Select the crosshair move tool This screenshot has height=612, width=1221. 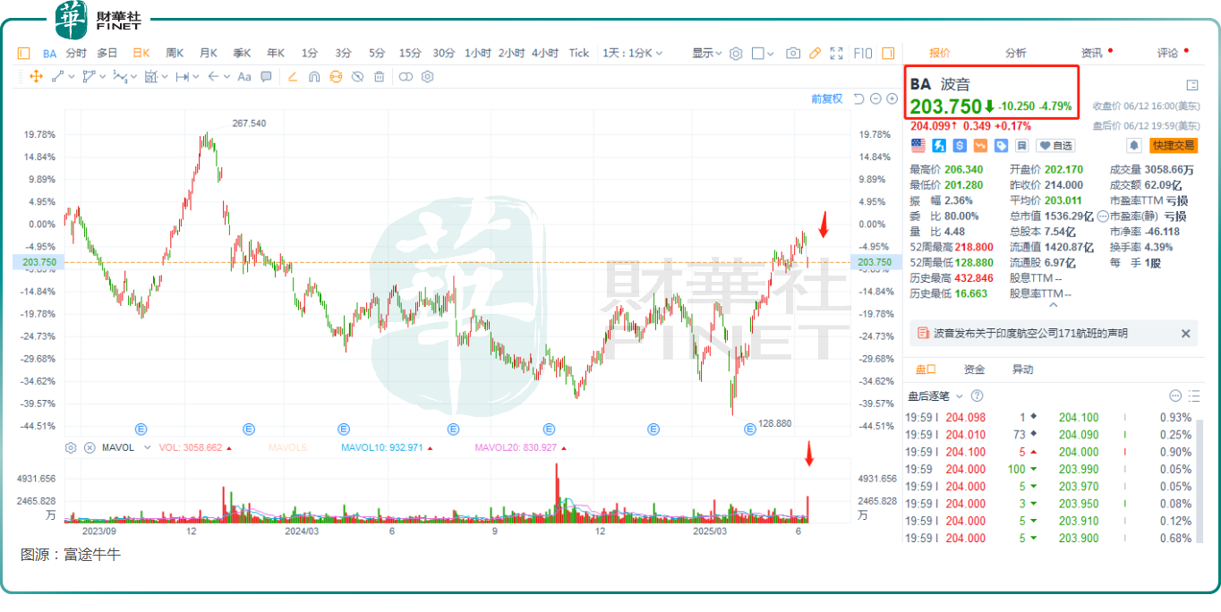coord(36,77)
